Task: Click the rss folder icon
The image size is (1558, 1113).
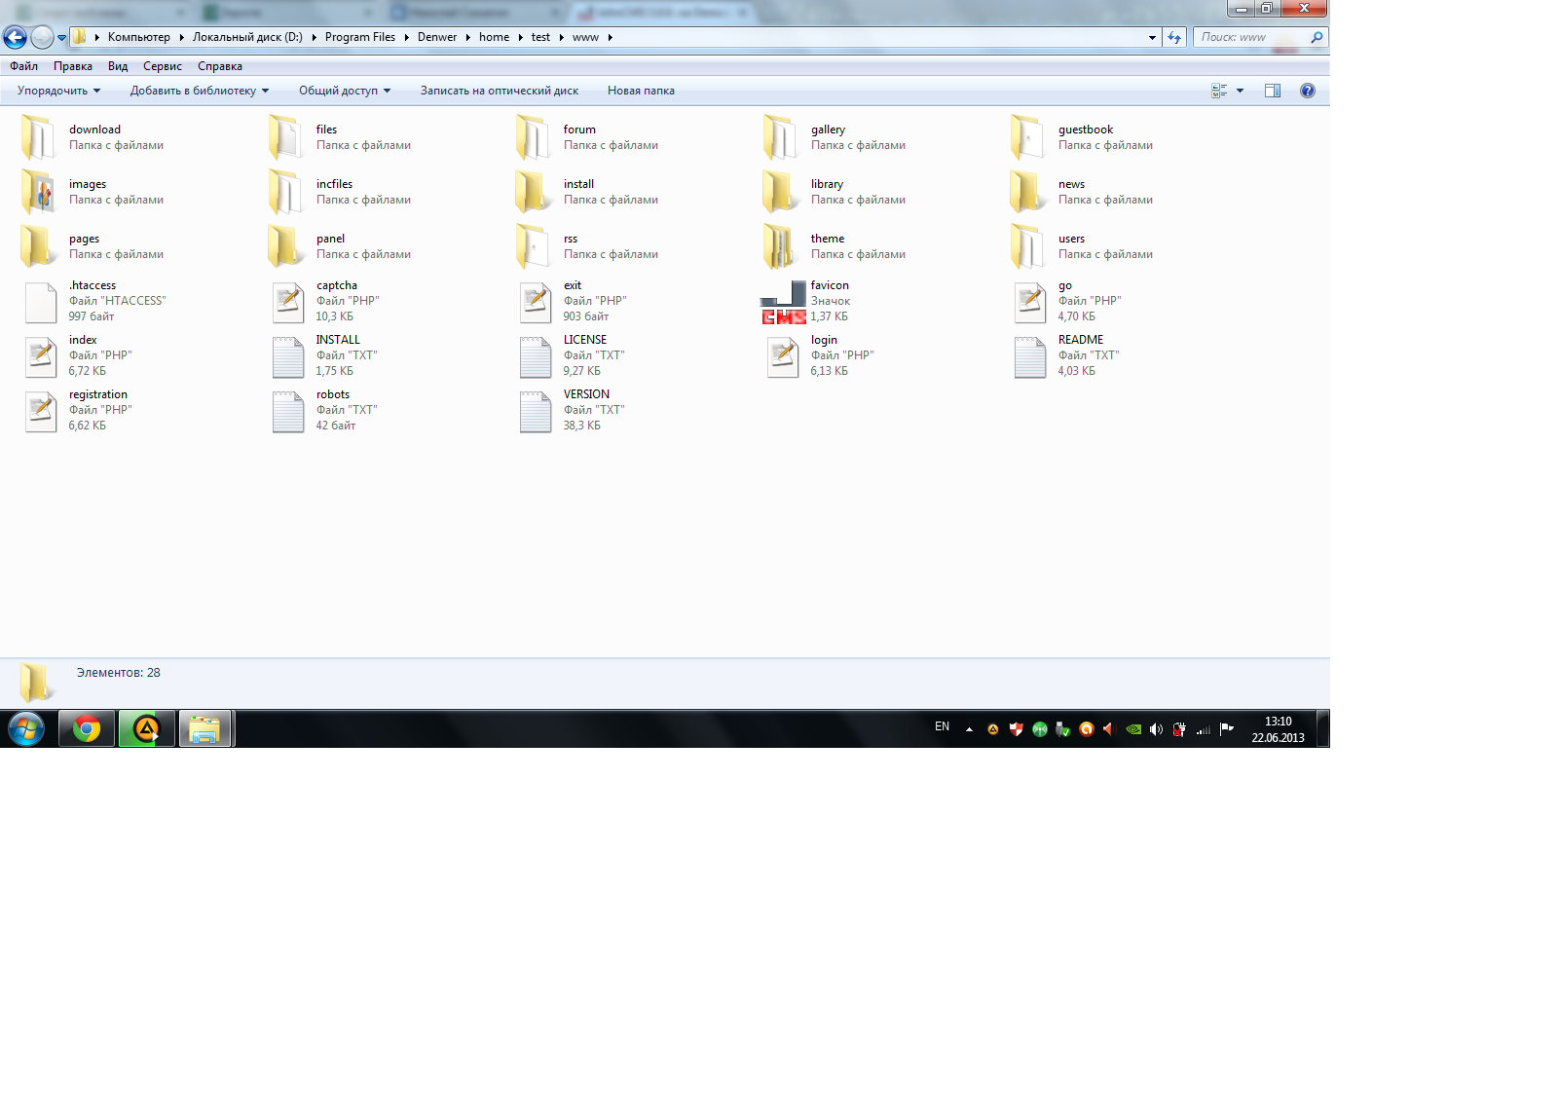Action: point(534,246)
